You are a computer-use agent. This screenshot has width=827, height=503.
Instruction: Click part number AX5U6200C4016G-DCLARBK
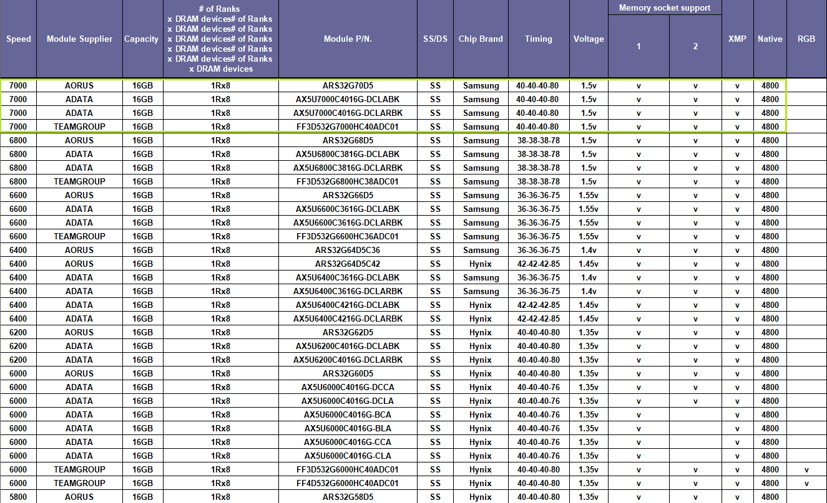click(x=348, y=360)
